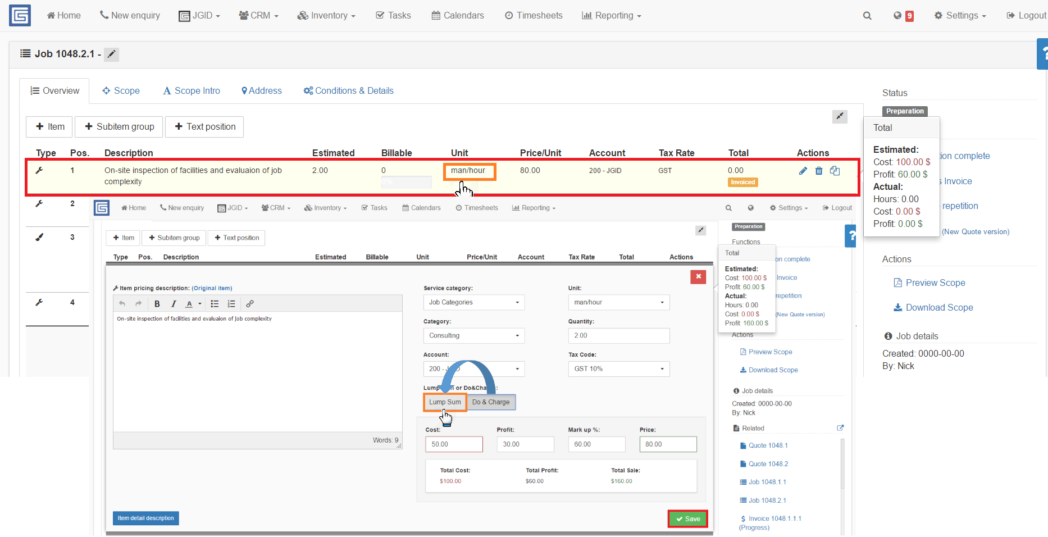
Task: Click Price field showing 80.00
Action: [x=668, y=444]
